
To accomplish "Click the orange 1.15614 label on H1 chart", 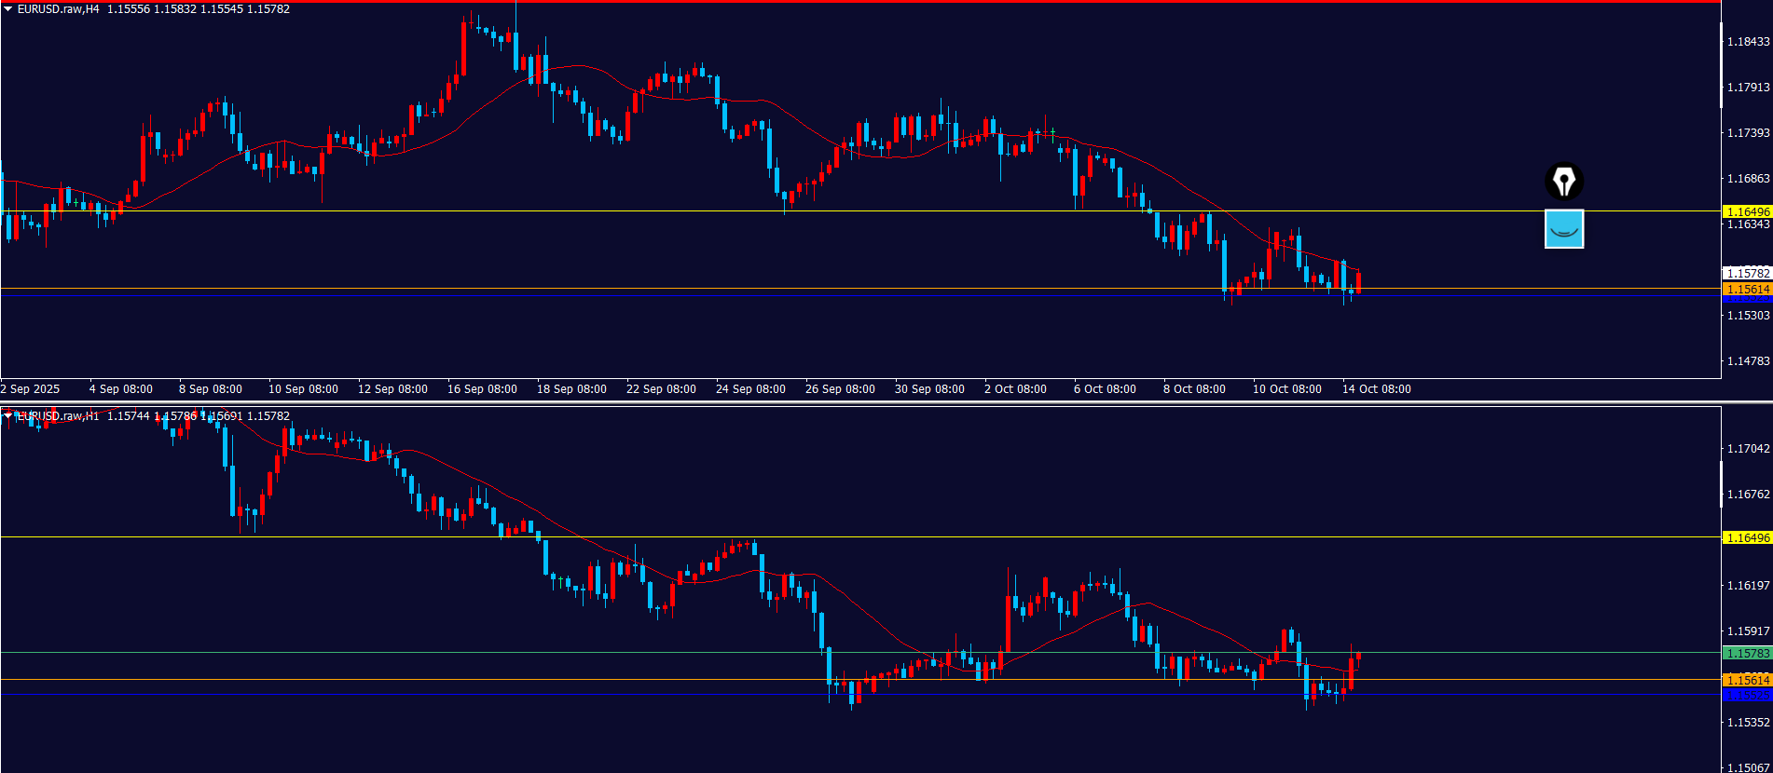I will click(x=1747, y=681).
